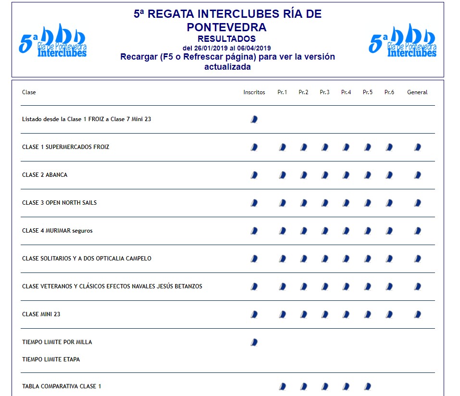Open General results for Clase Veteranos y Clásicos

tap(417, 286)
